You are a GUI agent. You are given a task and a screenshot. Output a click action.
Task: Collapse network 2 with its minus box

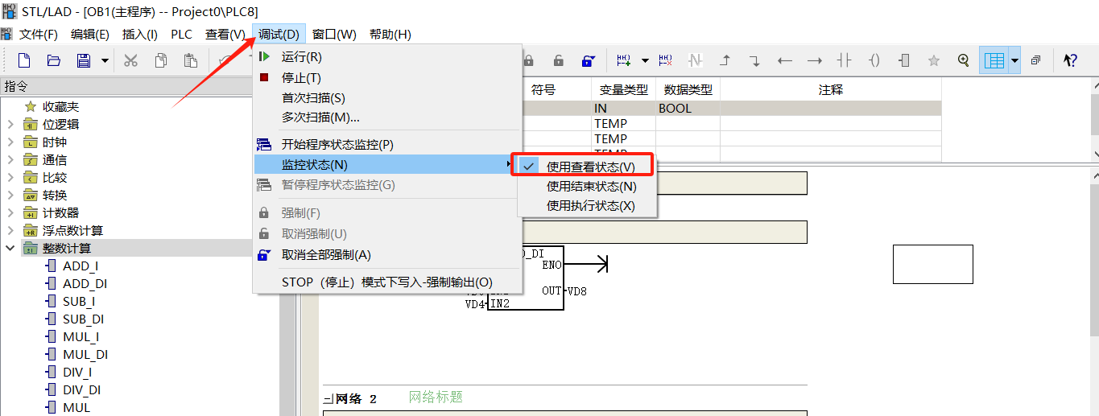tap(327, 399)
